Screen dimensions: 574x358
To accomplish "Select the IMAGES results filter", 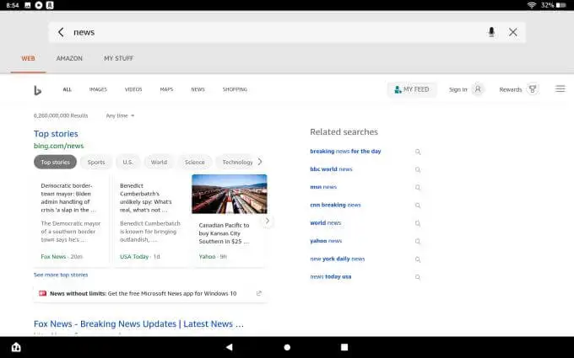I will click(98, 89).
